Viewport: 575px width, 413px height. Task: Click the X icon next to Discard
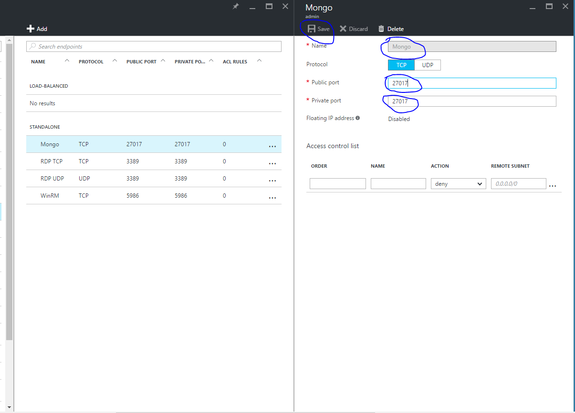[x=342, y=29]
